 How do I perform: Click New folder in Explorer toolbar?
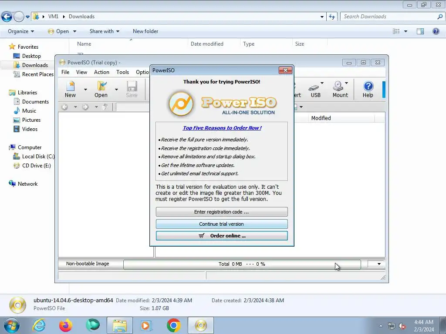click(145, 31)
